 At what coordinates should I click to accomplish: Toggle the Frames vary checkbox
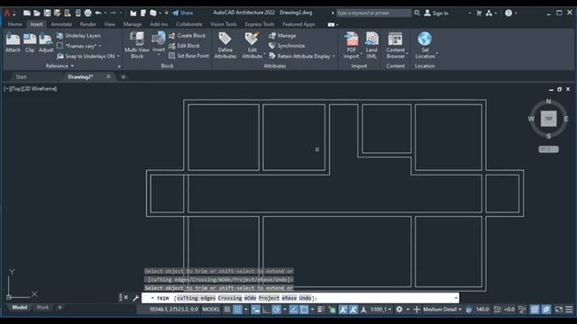[x=60, y=46]
